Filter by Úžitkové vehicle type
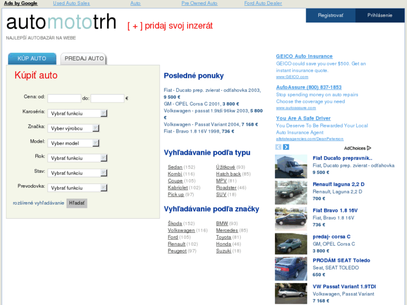This screenshot has width=407, height=305. pyautogui.click(x=226, y=167)
